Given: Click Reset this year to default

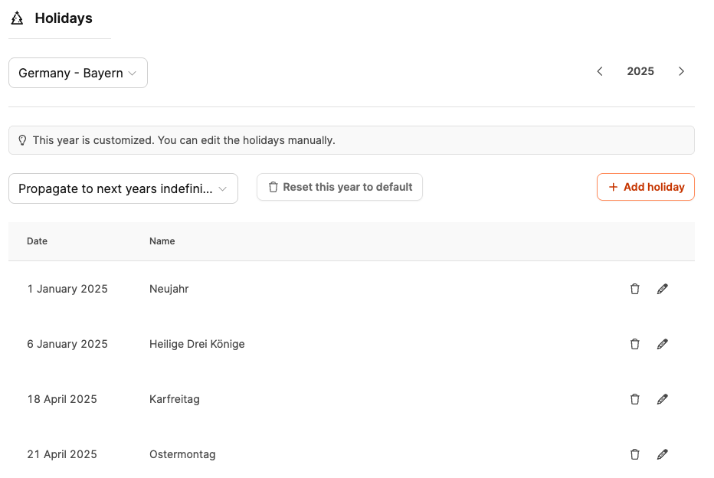Looking at the screenshot, I should (339, 187).
